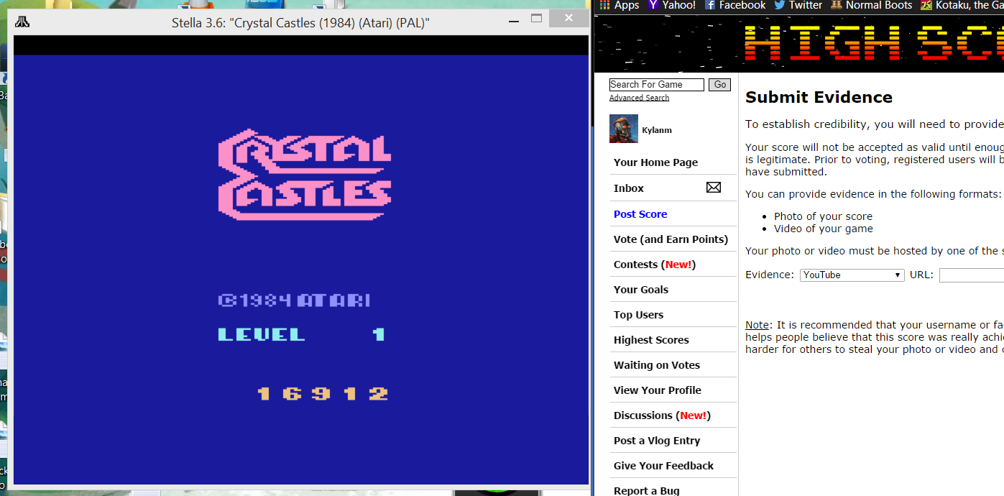Image resolution: width=1004 pixels, height=496 pixels.
Task: Open the Inbox menu item
Action: click(628, 188)
